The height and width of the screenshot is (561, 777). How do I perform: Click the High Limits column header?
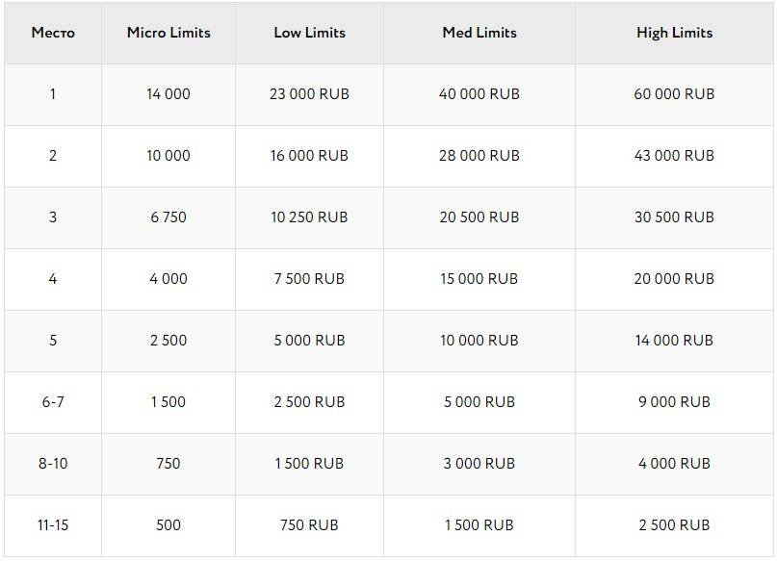tap(674, 33)
